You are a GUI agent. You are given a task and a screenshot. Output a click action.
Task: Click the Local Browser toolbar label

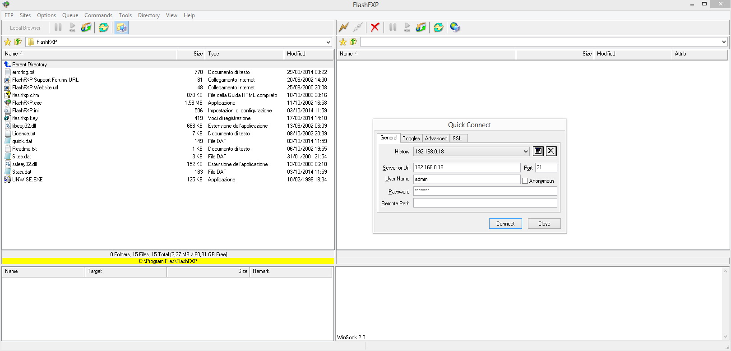tap(25, 28)
